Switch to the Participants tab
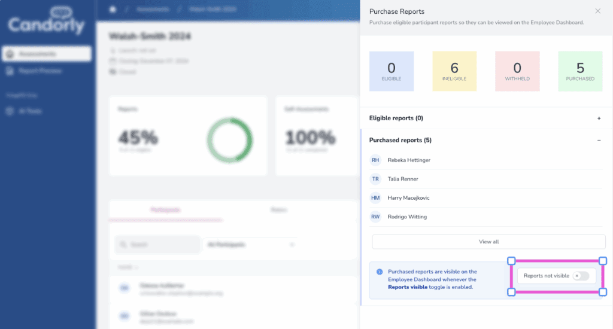This screenshot has height=329, width=613. coord(165,210)
